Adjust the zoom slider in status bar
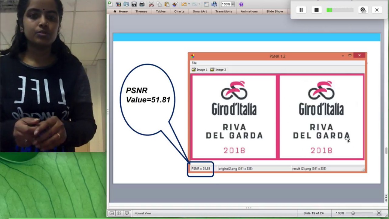 [353, 213]
